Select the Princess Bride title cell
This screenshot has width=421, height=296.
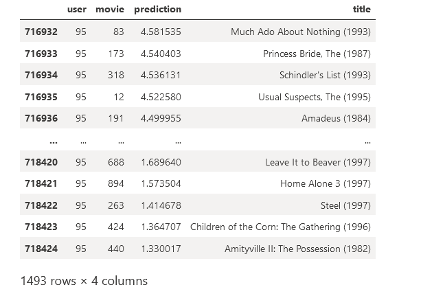[x=317, y=54]
